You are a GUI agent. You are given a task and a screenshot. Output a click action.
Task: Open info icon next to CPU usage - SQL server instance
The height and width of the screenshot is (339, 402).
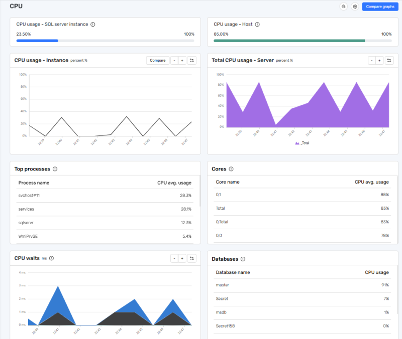93,24
